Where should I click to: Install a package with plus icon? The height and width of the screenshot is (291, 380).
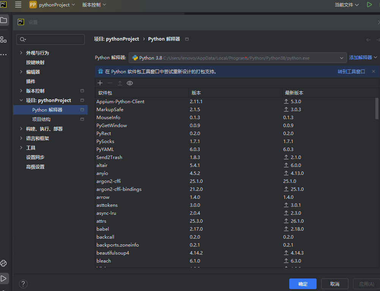(x=100, y=83)
